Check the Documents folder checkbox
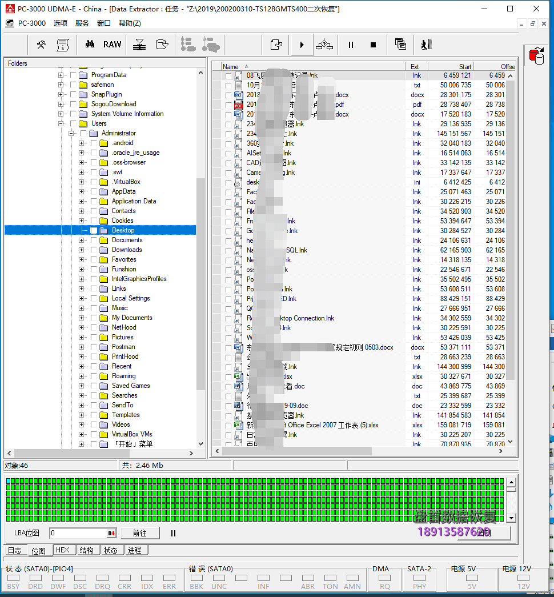 94,240
